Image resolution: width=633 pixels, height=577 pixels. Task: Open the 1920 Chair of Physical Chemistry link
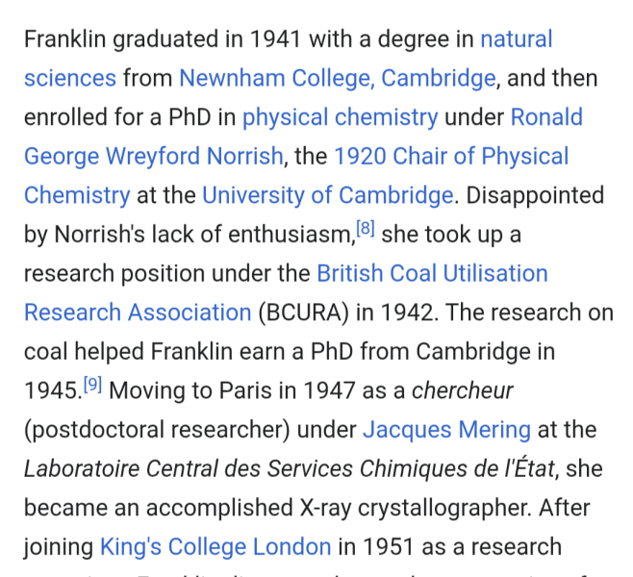tap(451, 156)
